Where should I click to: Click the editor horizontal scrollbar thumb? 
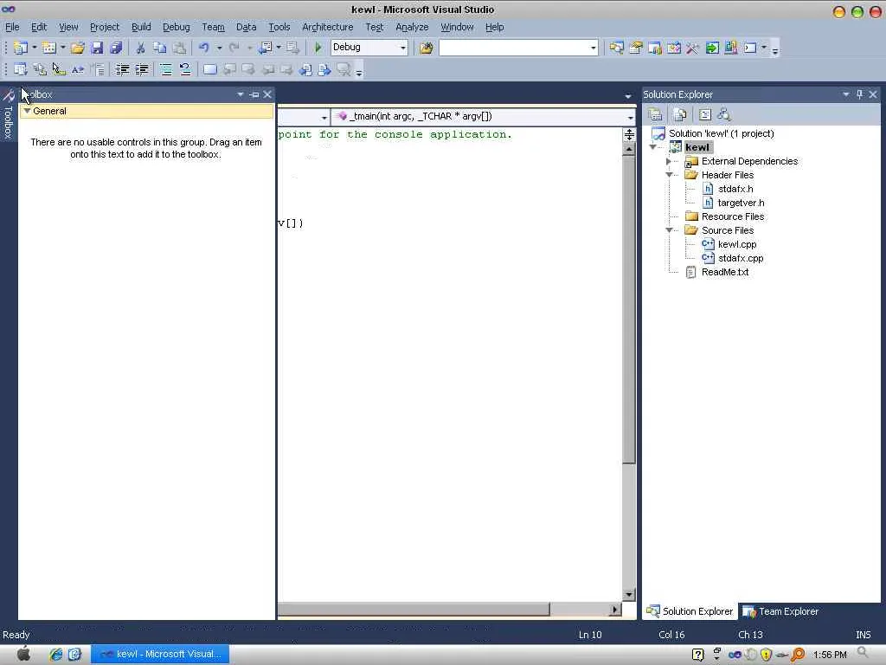point(413,609)
